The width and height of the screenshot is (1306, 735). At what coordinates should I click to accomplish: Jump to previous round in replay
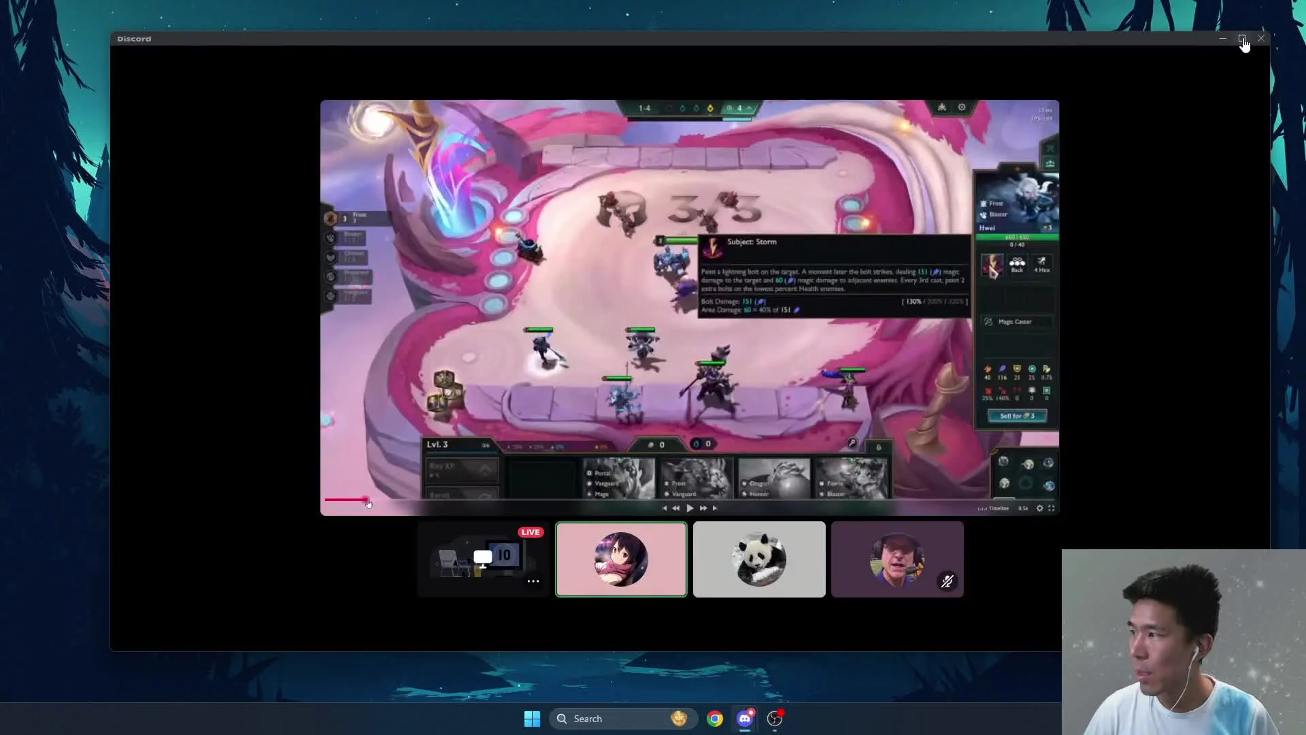pos(665,508)
